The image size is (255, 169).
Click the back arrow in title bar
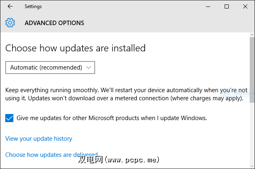[x=10, y=6]
